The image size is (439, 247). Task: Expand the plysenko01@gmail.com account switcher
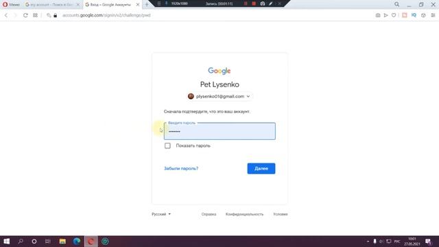[x=219, y=96]
